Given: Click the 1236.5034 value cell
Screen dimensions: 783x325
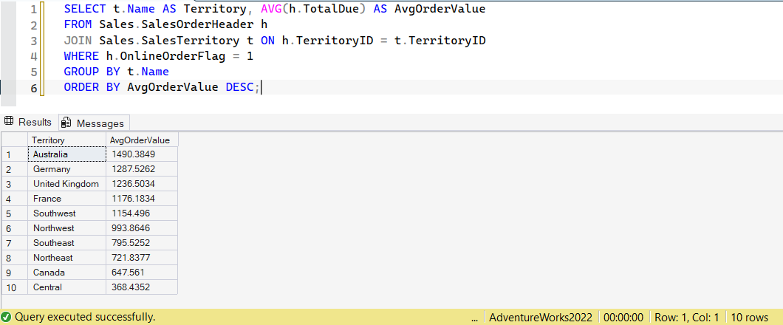Looking at the screenshot, I should tap(142, 184).
